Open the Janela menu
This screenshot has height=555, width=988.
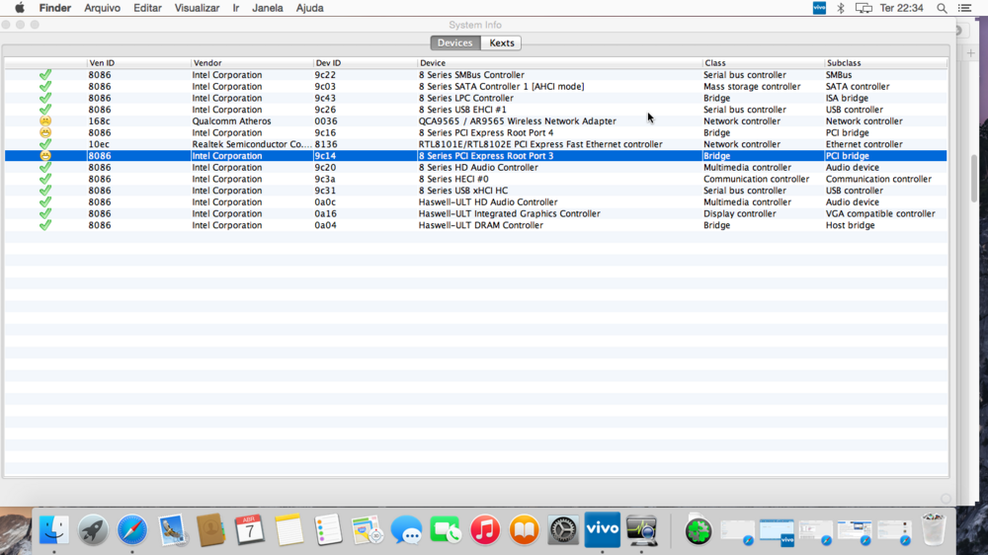tap(268, 8)
